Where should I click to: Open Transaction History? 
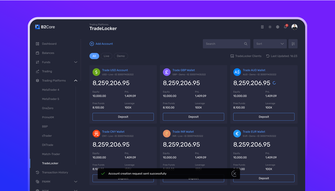point(55,172)
